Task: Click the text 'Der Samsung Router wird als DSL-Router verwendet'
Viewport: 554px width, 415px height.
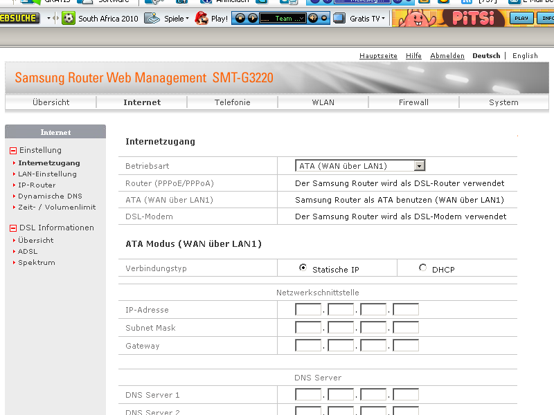Action: pyautogui.click(x=400, y=183)
